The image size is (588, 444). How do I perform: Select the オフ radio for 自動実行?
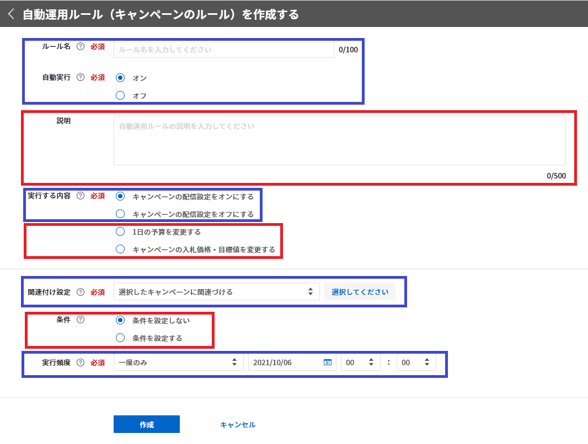[x=120, y=95]
